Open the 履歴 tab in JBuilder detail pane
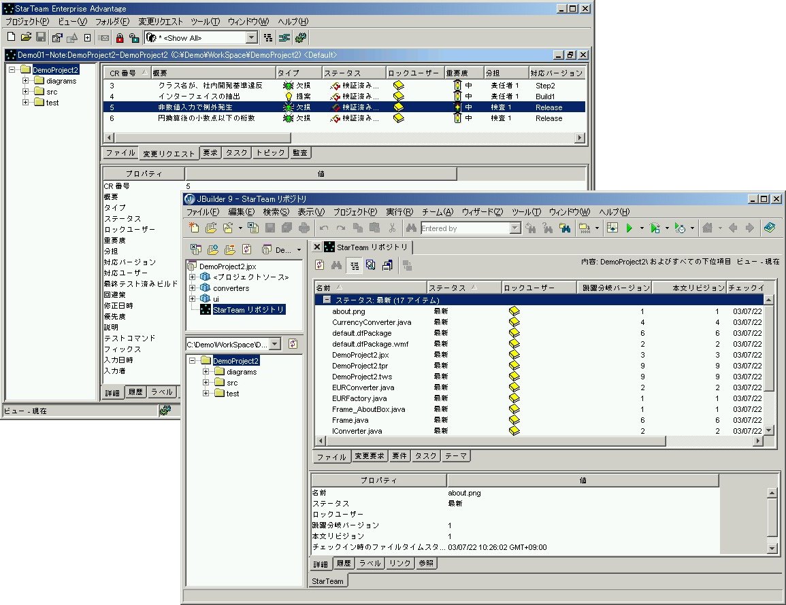 344,564
